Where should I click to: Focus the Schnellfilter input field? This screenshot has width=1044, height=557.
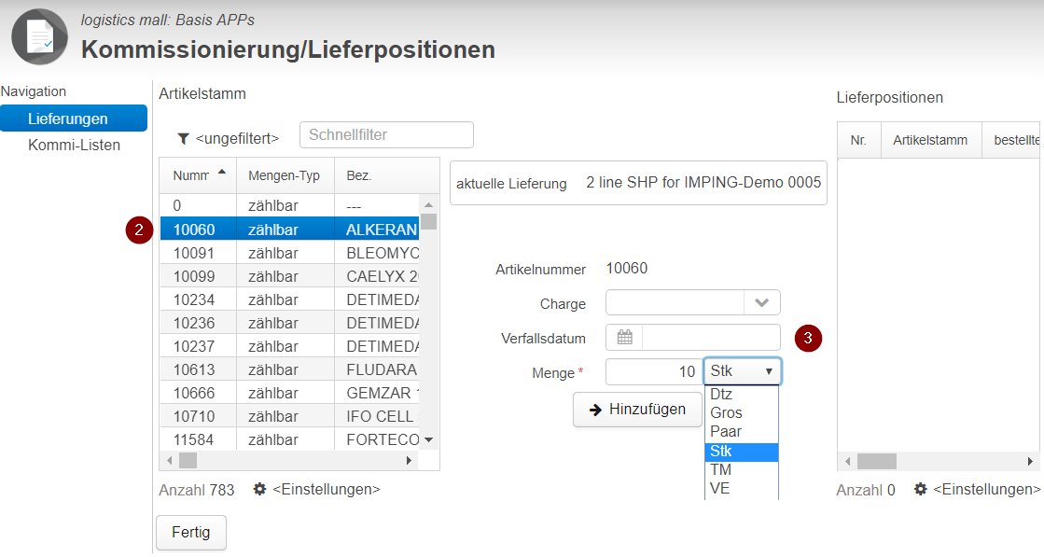click(386, 134)
